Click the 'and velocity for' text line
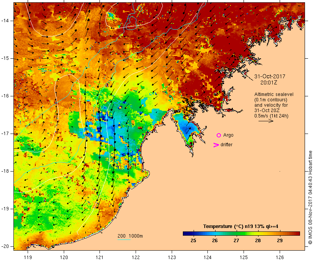Viewport: 315px width, 261px height. coord(271,105)
